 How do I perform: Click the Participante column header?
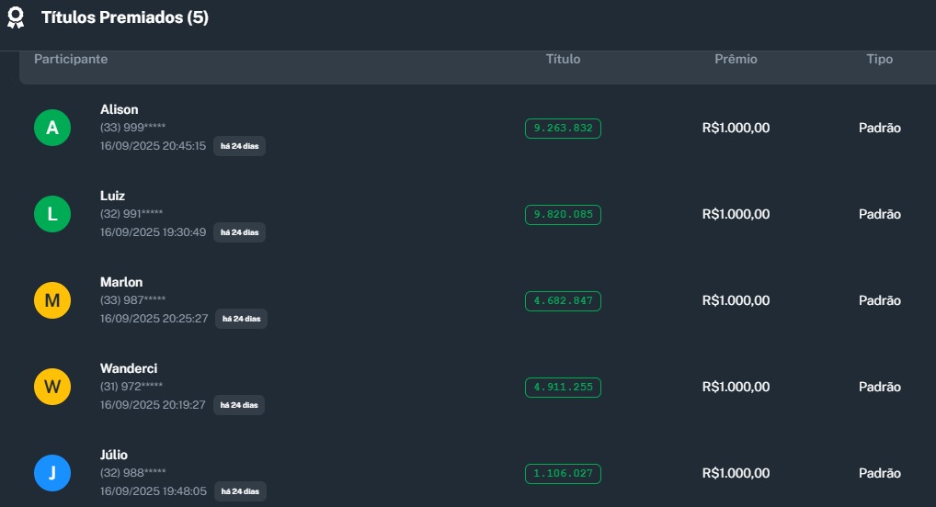coord(71,59)
